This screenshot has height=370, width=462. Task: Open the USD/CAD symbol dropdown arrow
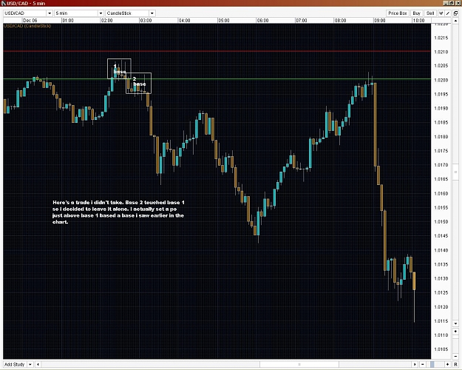tap(50, 13)
